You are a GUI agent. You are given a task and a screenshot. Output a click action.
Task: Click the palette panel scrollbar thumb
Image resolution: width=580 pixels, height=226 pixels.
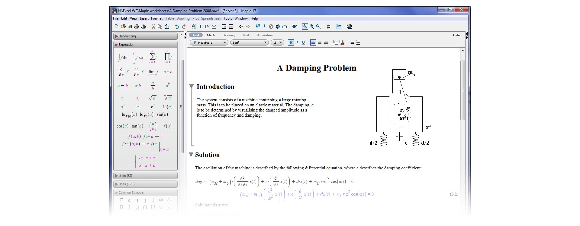tap(181, 106)
